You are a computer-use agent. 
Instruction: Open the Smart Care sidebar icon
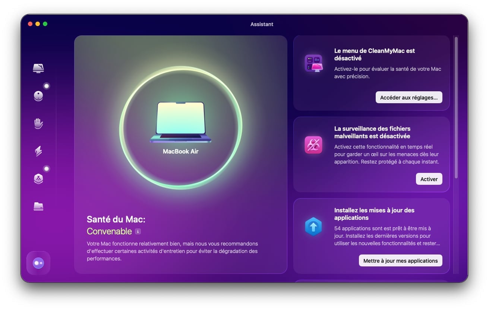tap(38, 68)
